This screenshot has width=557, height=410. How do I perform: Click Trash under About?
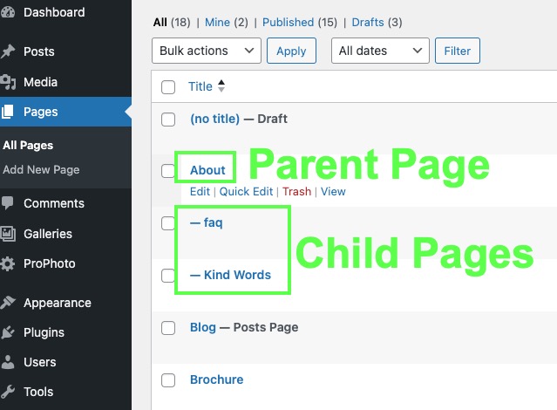[297, 192]
